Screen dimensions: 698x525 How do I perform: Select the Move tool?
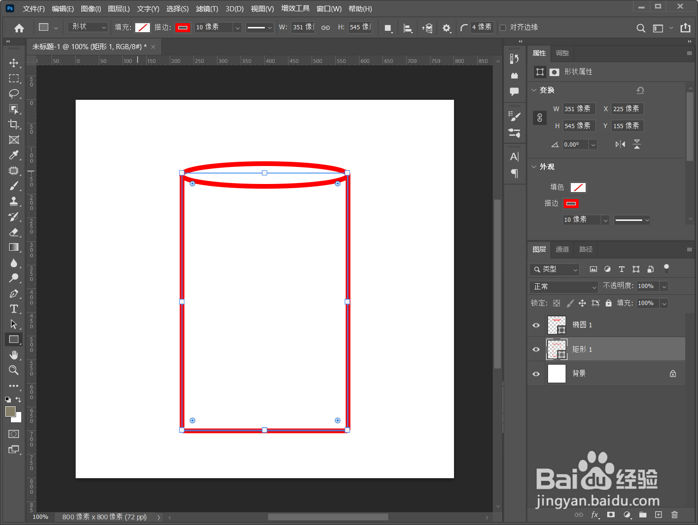coord(14,63)
